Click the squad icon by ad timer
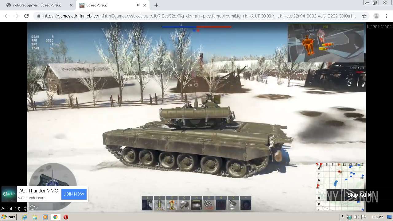The image size is (393, 221). 33,207
